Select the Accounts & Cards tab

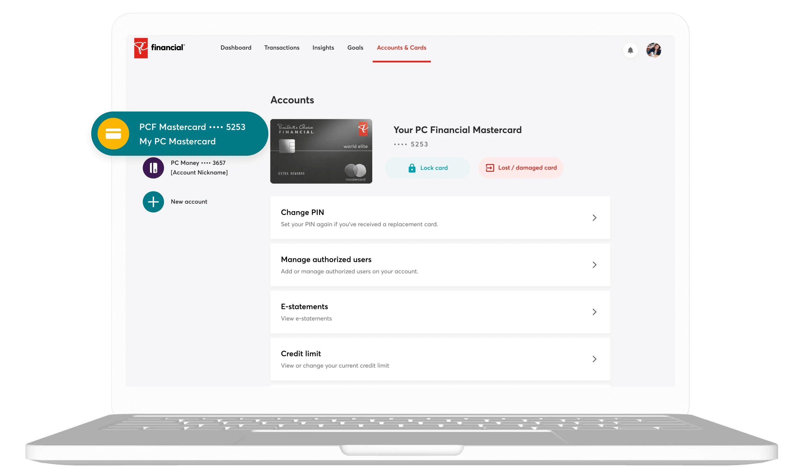tap(401, 48)
